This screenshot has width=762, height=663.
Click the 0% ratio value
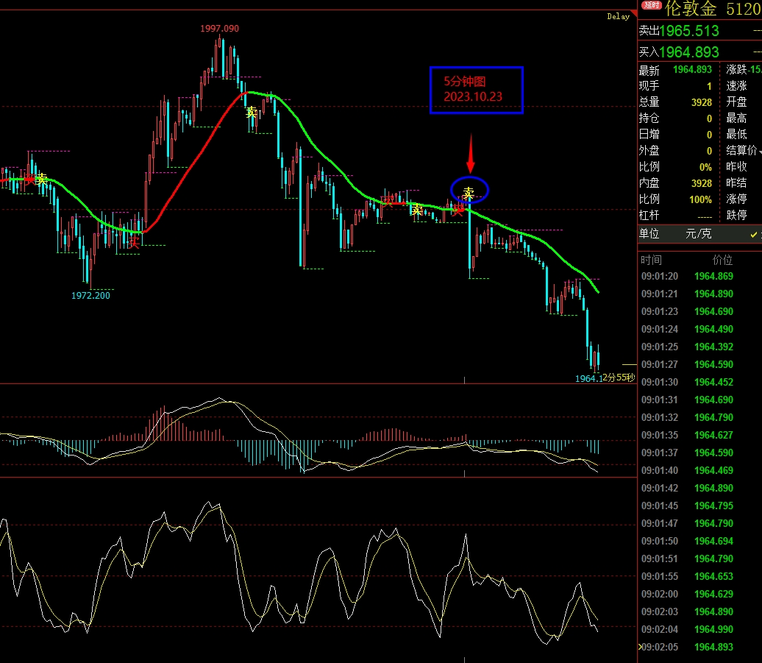(705, 167)
